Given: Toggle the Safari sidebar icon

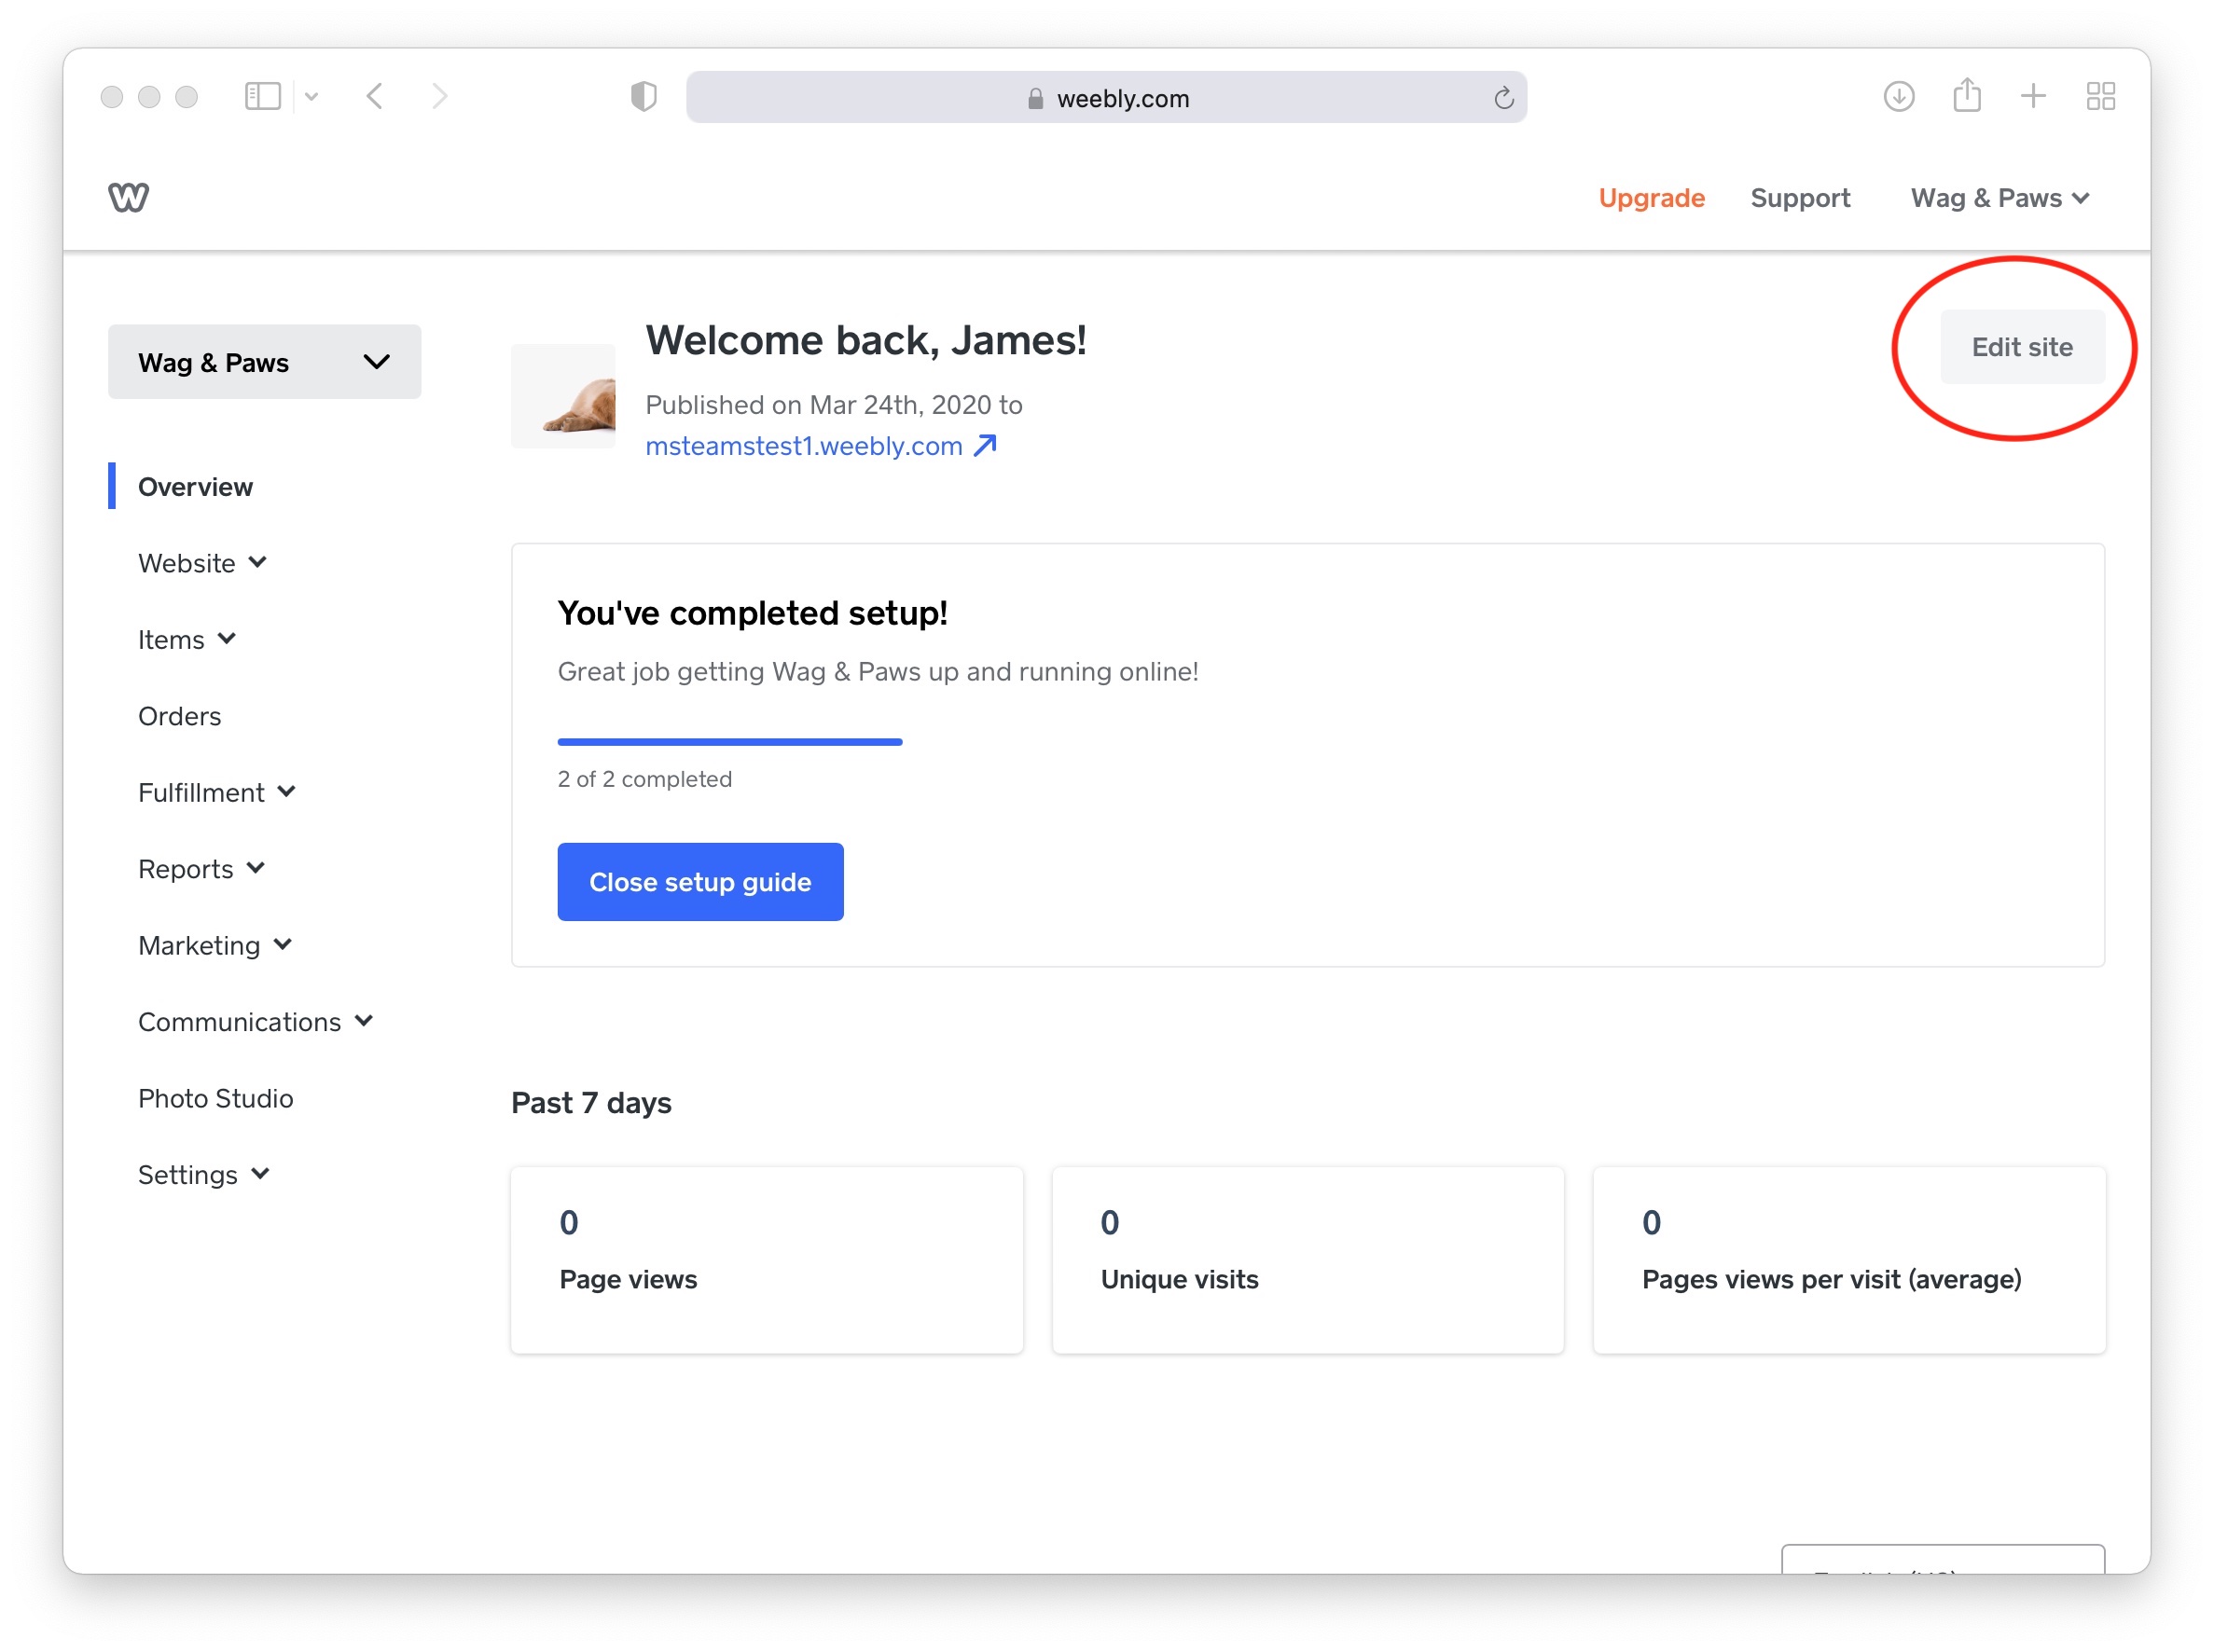Looking at the screenshot, I should click(x=262, y=96).
